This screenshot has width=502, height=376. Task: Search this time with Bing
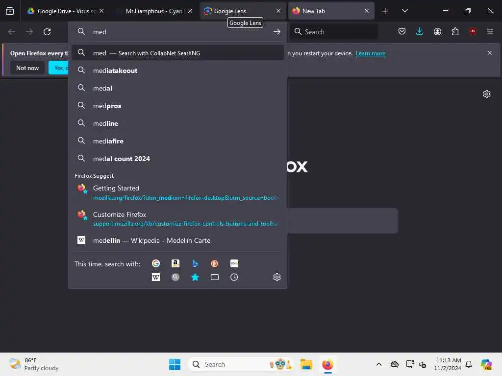[195, 263]
